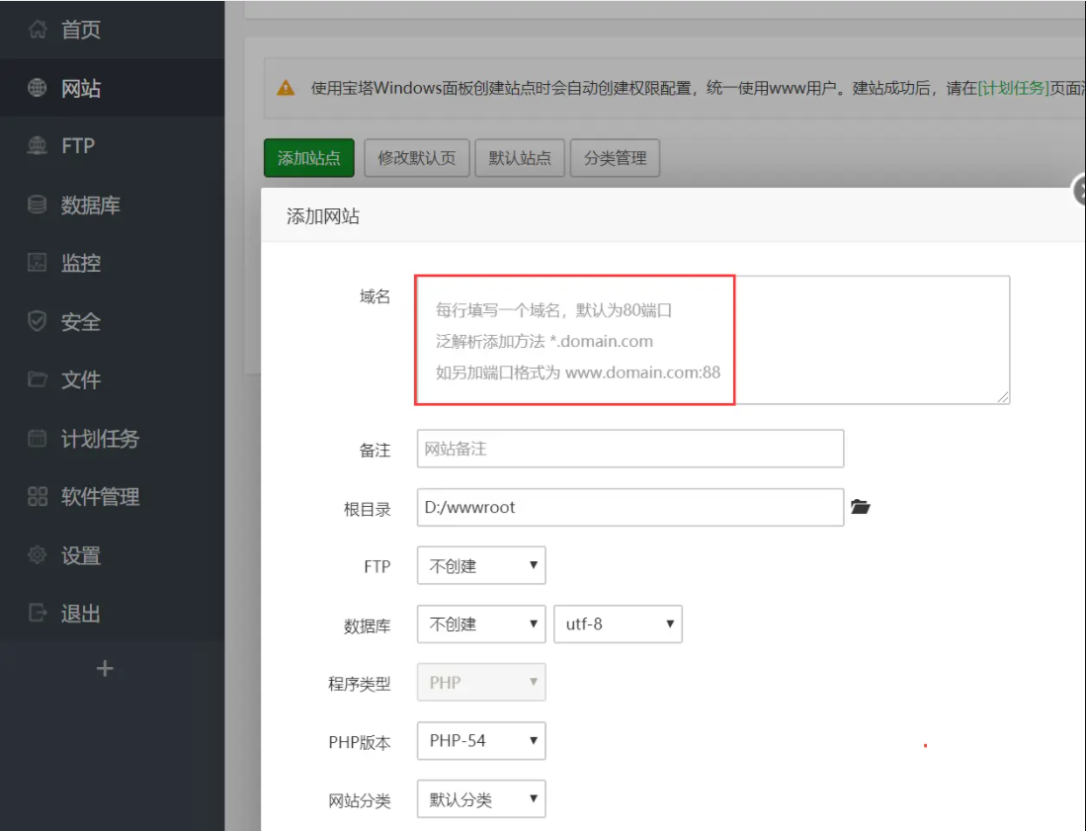Expand the 默认分类 category dropdown
The width and height of the screenshot is (1086, 831).
[481, 799]
